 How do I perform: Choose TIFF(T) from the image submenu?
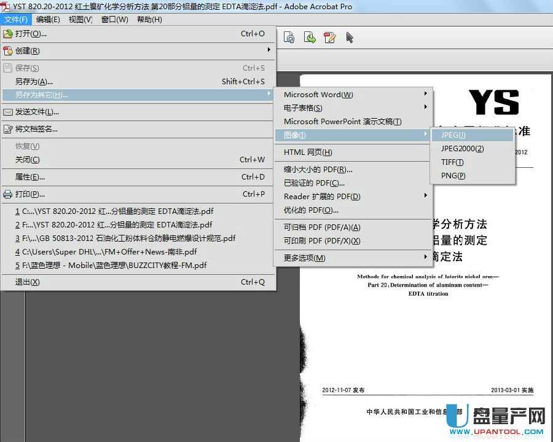(x=452, y=162)
